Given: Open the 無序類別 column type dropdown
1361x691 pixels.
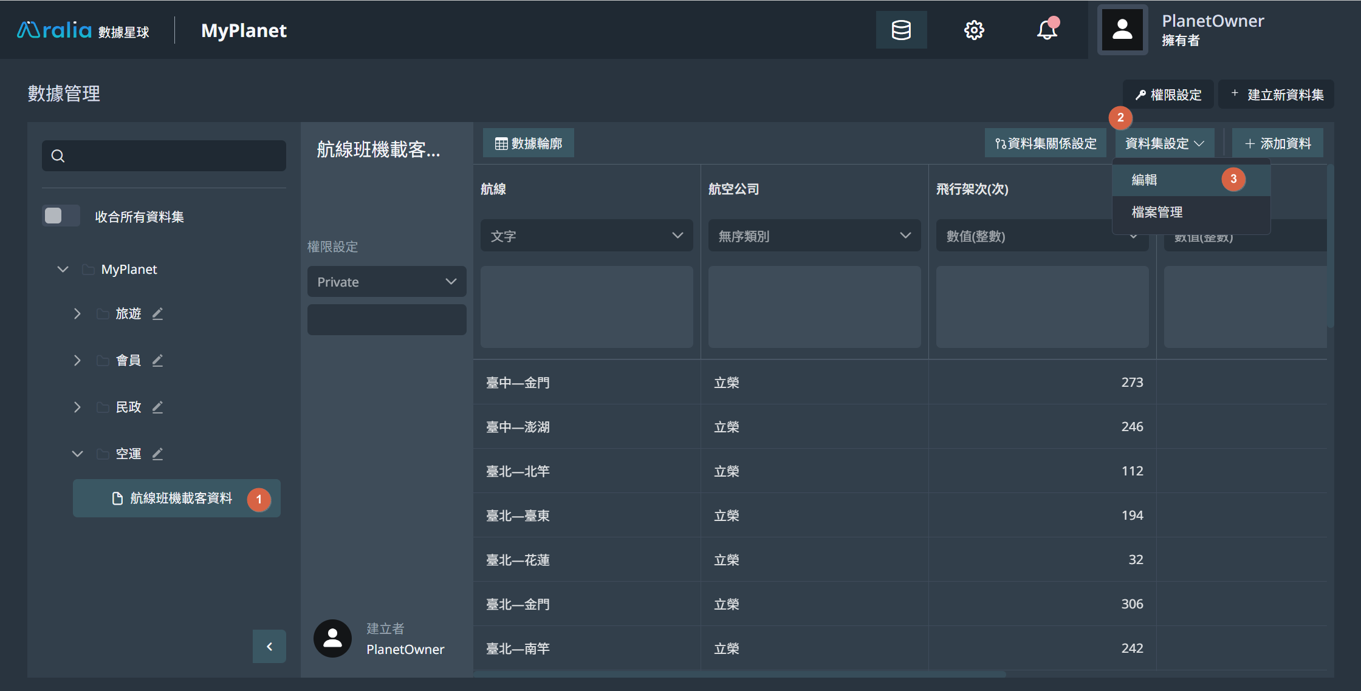Looking at the screenshot, I should [814, 236].
